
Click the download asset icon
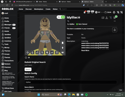point(107,18)
